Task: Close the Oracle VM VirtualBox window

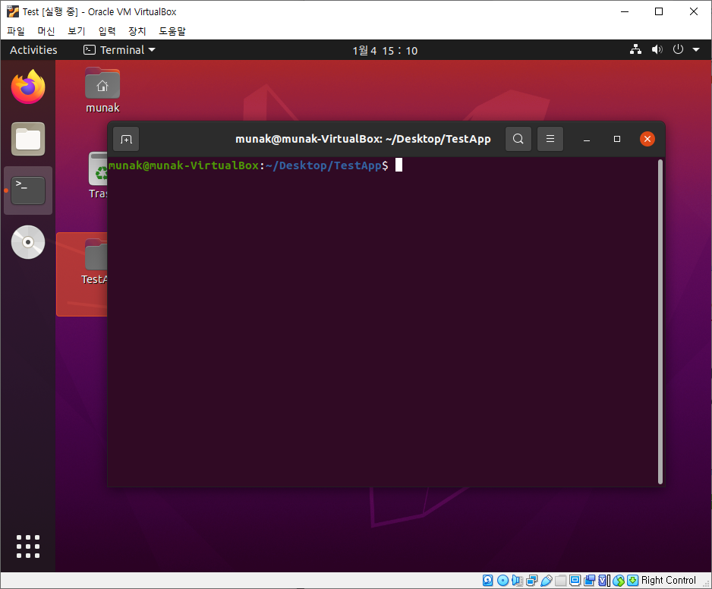Action: point(693,11)
